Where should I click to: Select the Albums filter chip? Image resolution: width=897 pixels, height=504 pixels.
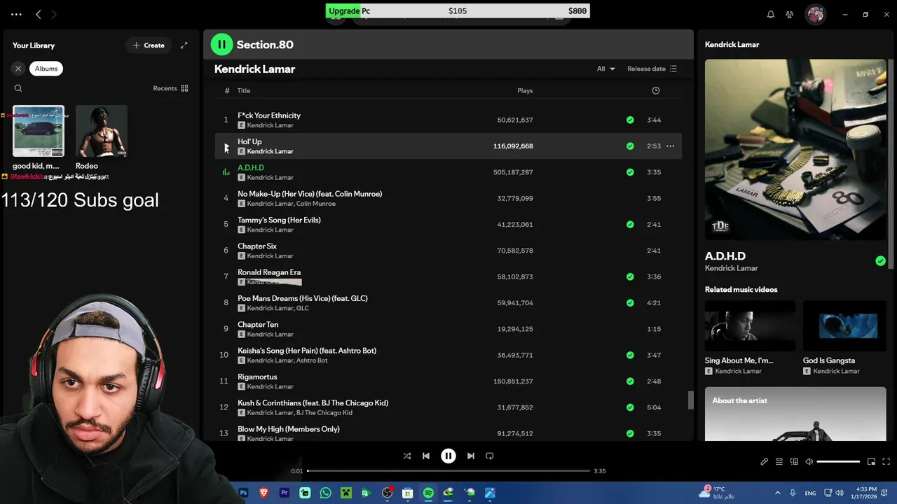(46, 69)
